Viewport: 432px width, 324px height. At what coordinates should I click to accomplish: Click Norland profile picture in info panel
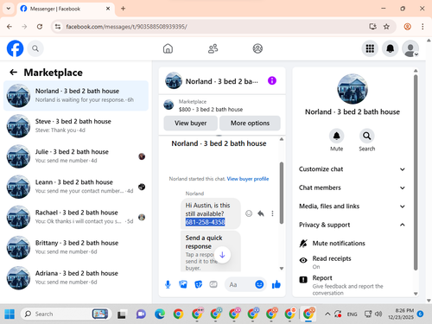click(353, 89)
